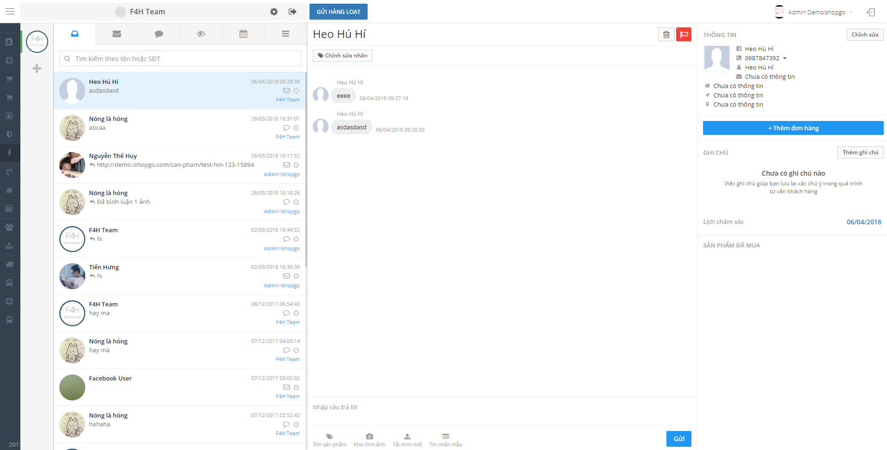Switch to the calendar tab
The image size is (887, 450).
pyautogui.click(x=243, y=34)
